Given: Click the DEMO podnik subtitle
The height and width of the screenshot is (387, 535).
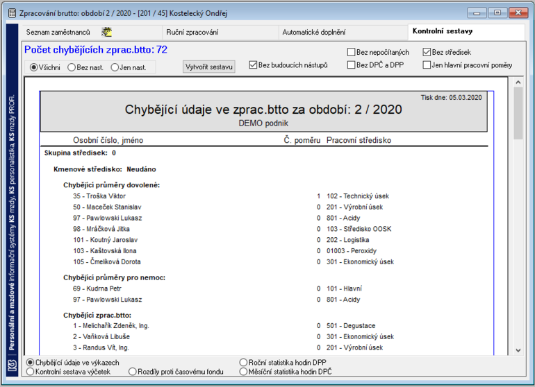Looking at the screenshot, I should 263,123.
